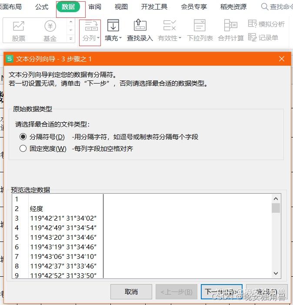Select the 分隔符号(D) radio option
Viewport: 293px width, 305px height.
click(x=23, y=137)
